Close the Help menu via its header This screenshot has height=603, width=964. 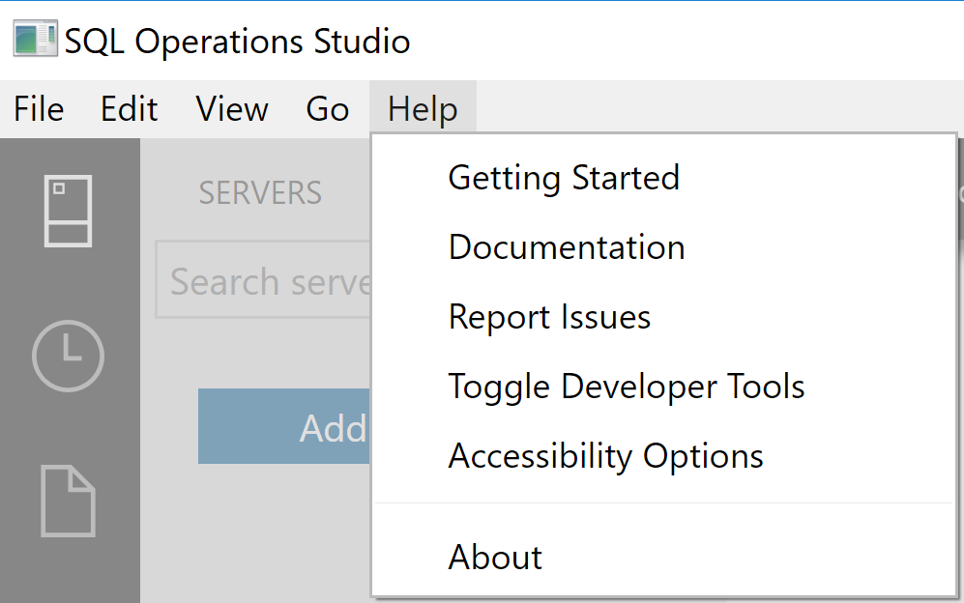click(x=423, y=109)
